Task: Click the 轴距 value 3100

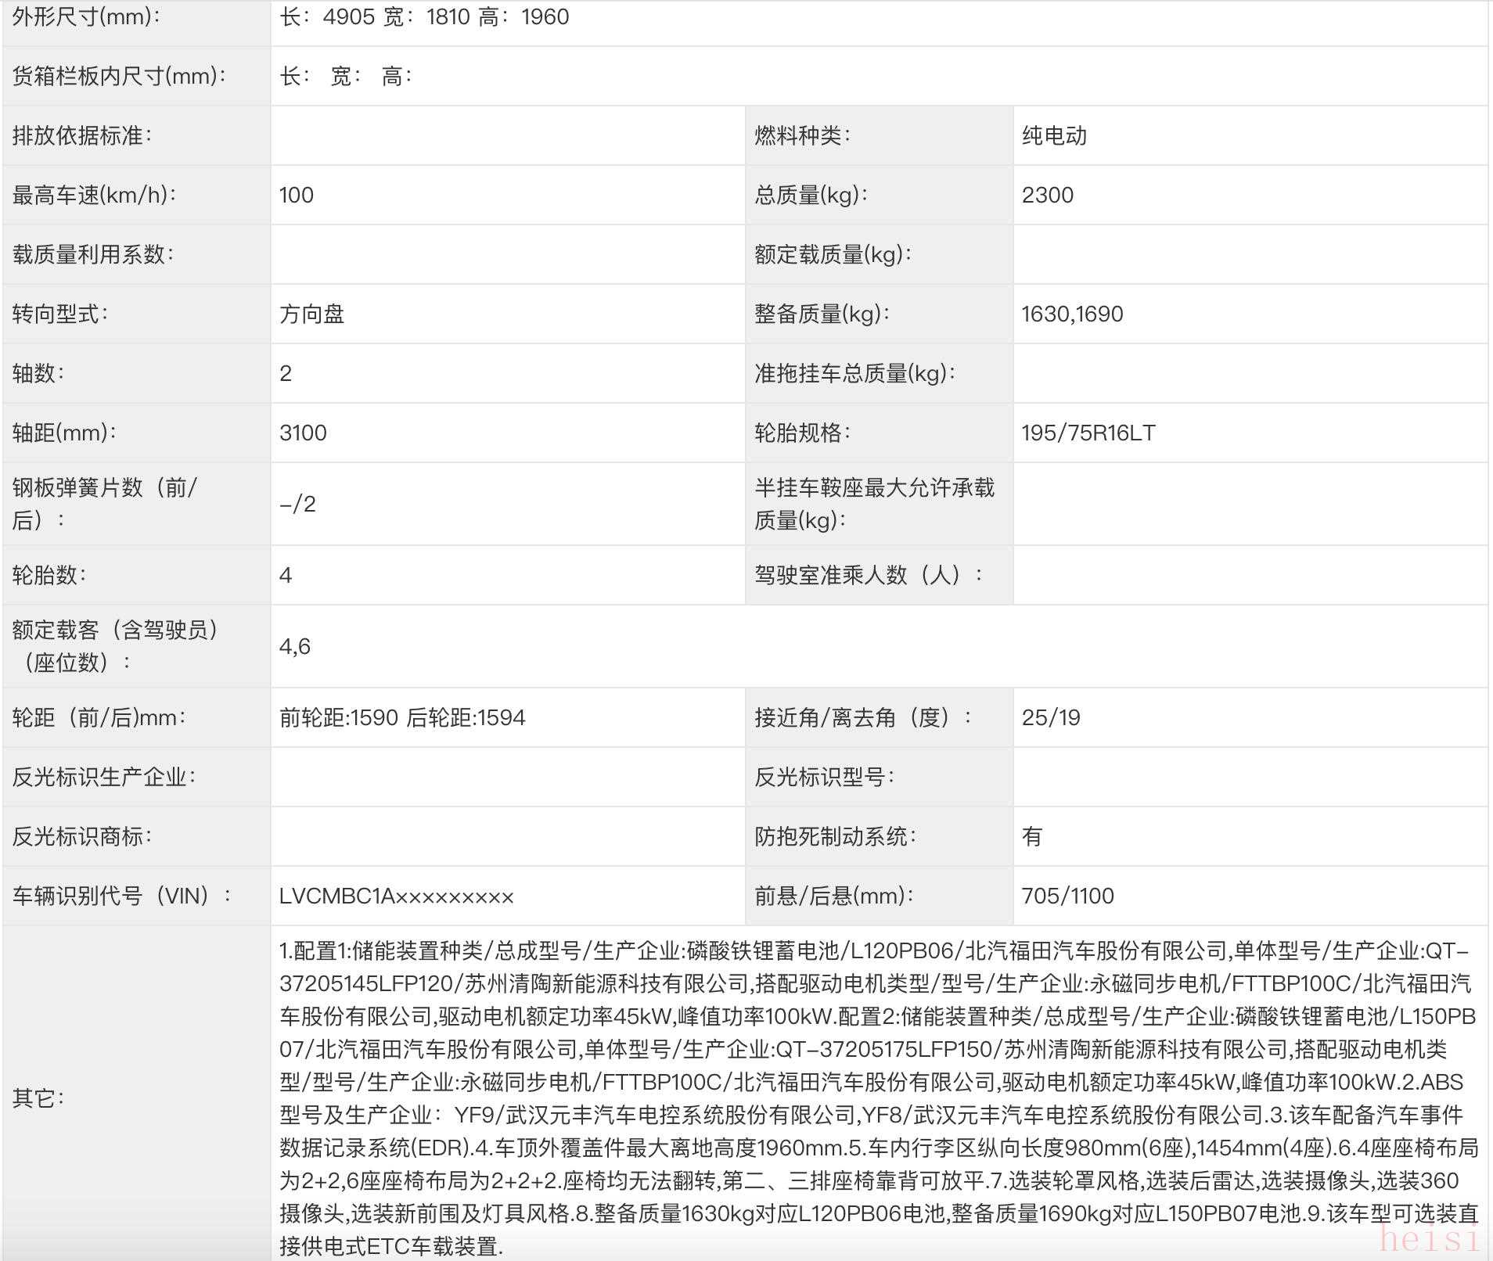Action: [303, 433]
